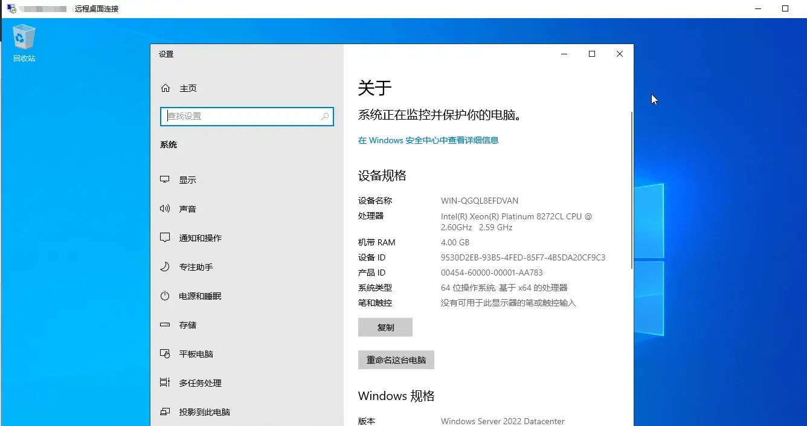Go to 主页 settings home
The width and height of the screenshot is (807, 426).
click(x=247, y=88)
